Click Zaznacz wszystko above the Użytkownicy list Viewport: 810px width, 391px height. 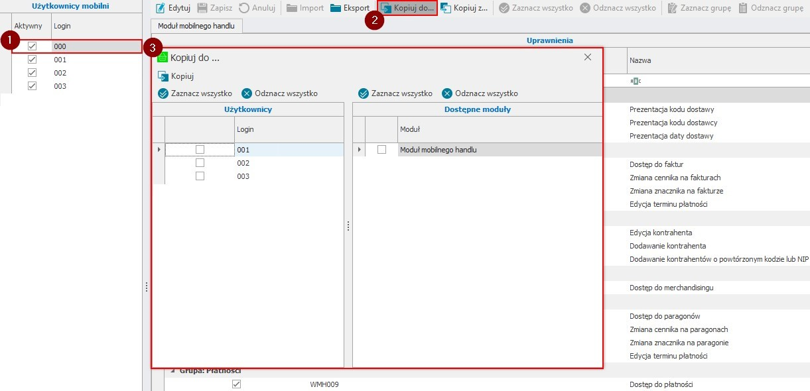pyautogui.click(x=195, y=93)
